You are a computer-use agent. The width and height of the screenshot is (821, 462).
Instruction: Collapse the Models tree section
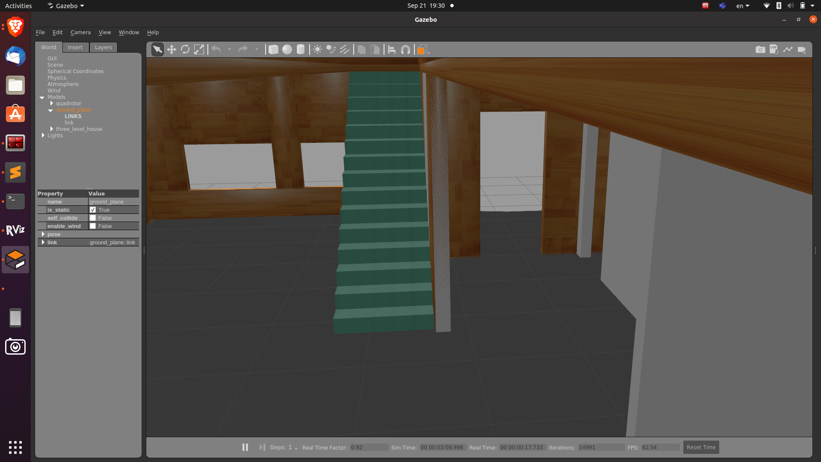(x=42, y=97)
